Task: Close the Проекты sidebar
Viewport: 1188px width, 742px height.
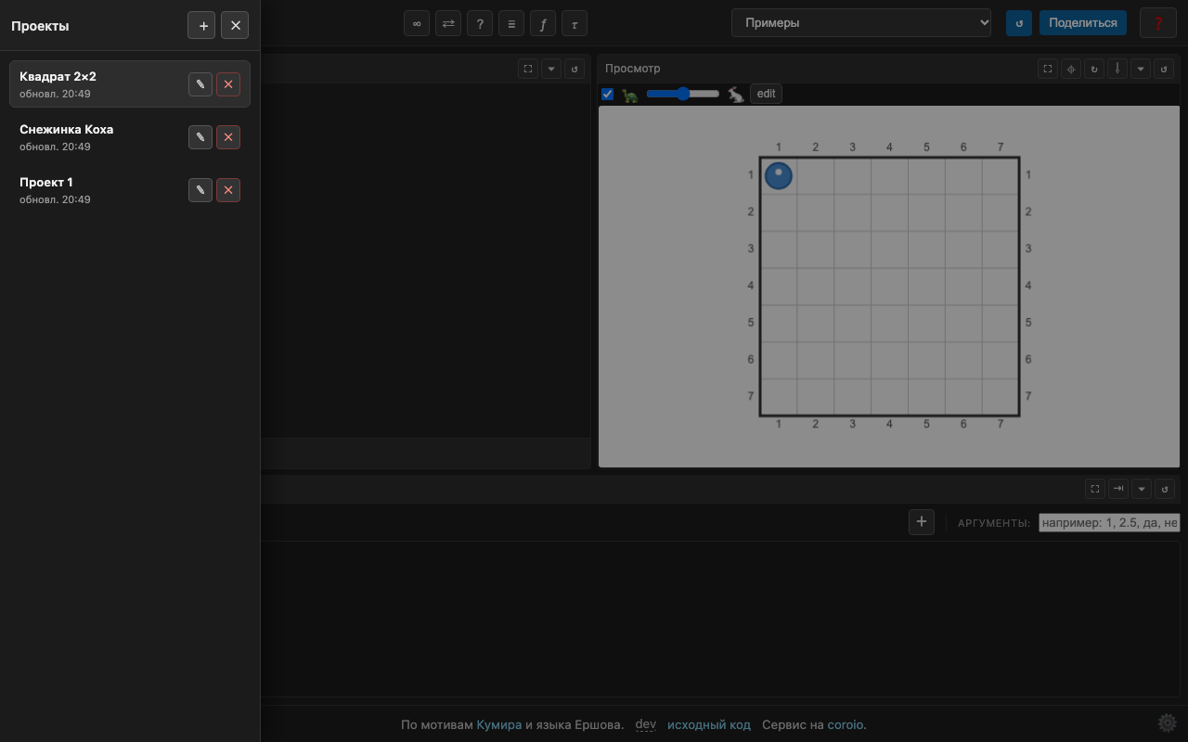Action: [235, 25]
